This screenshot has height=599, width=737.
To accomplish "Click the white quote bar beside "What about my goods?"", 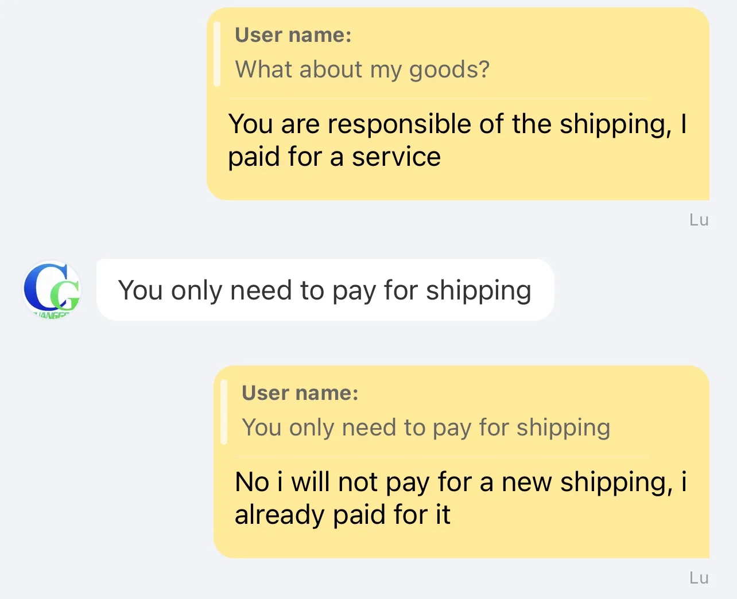I will pos(217,53).
